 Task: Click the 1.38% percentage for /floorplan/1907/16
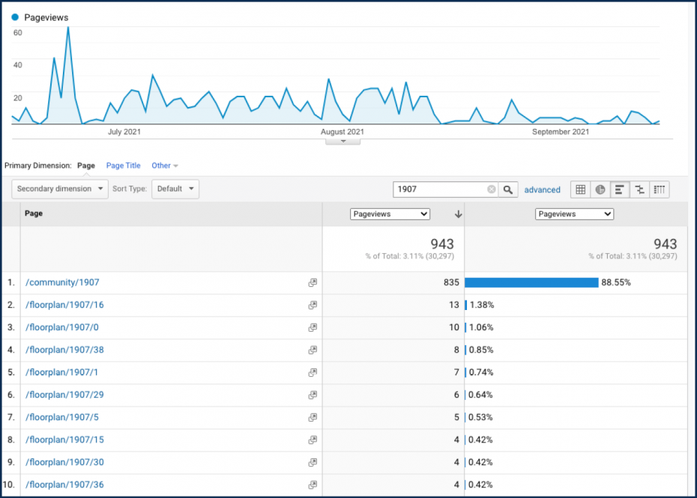pos(482,305)
